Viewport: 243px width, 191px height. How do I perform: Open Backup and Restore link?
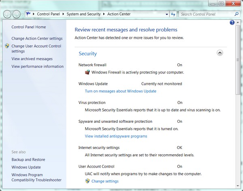(x=28, y=160)
